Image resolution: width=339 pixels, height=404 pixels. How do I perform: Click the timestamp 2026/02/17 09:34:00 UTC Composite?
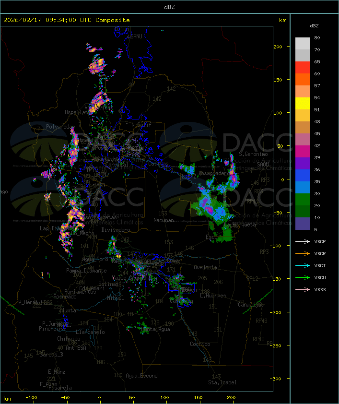pyautogui.click(x=67, y=20)
